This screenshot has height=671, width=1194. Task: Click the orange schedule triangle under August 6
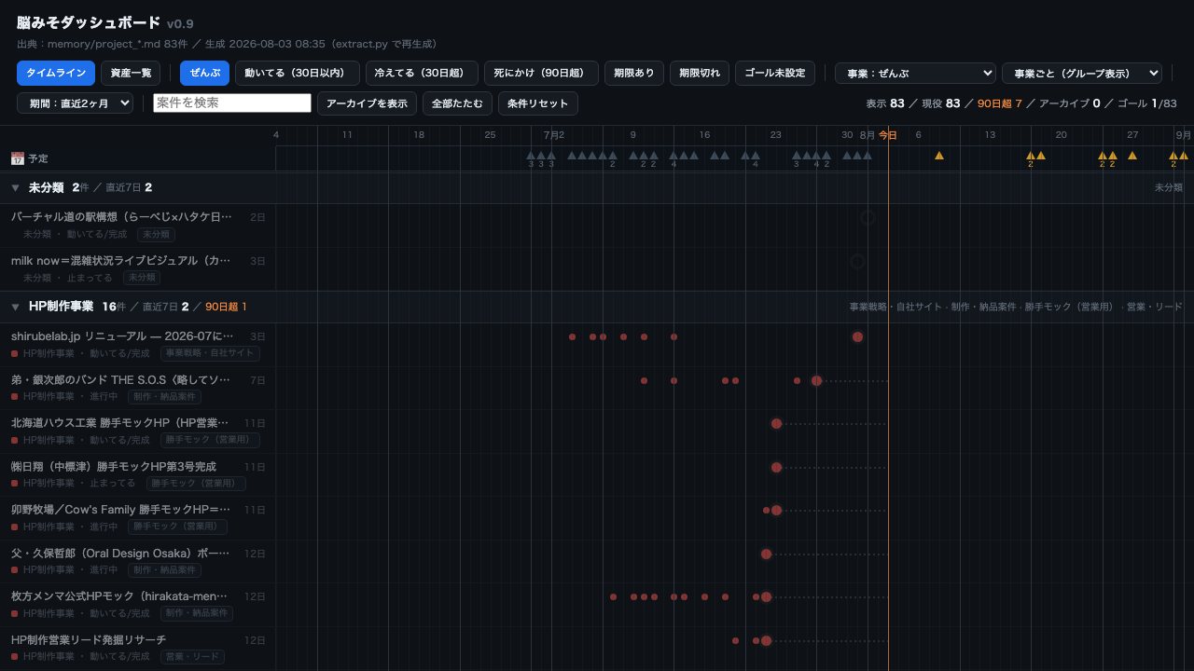(939, 156)
